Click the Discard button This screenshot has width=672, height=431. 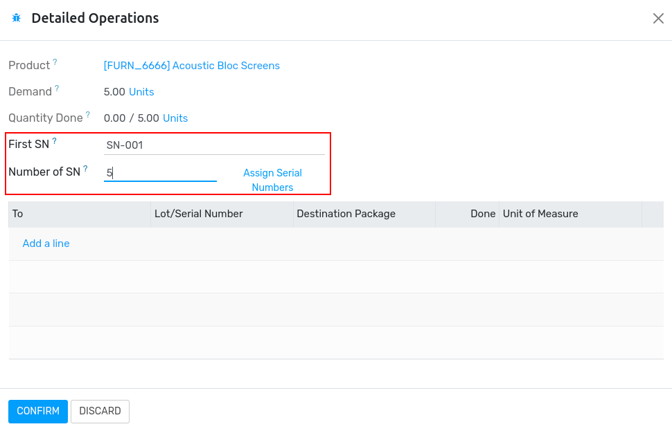[x=100, y=411]
